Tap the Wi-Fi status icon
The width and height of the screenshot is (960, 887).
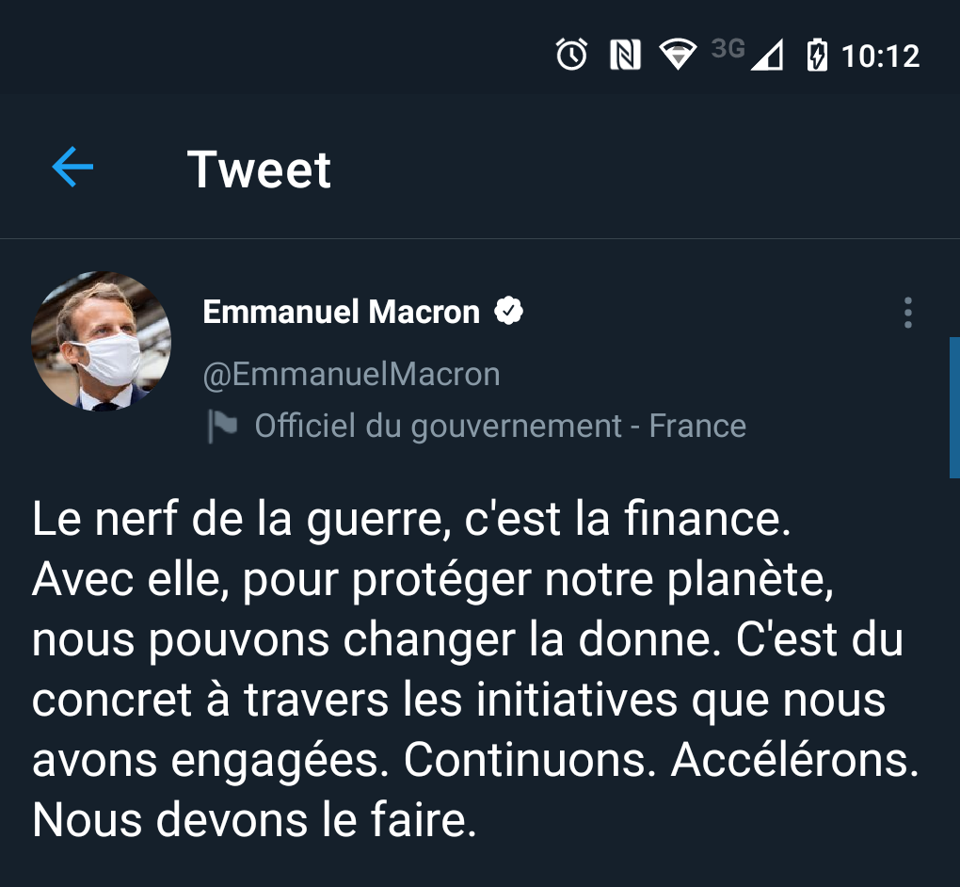[677, 56]
